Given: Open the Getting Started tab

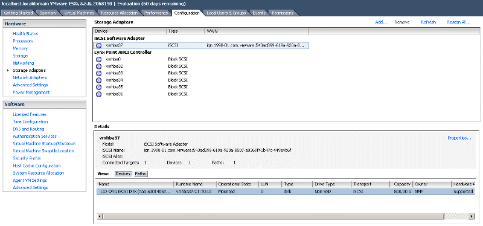Looking at the screenshot, I should pyautogui.click(x=19, y=13).
